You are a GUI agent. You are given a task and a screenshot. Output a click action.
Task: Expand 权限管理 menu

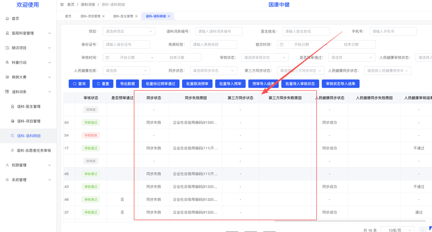[28, 165]
